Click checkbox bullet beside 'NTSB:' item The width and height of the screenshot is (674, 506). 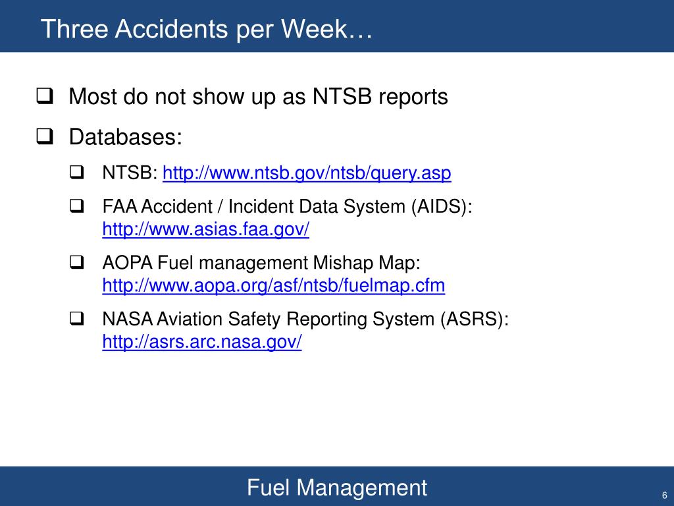(x=76, y=173)
